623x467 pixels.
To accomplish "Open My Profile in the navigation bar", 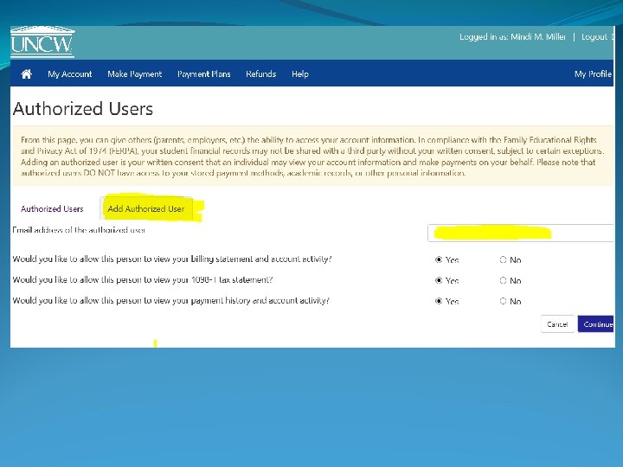I will [593, 74].
